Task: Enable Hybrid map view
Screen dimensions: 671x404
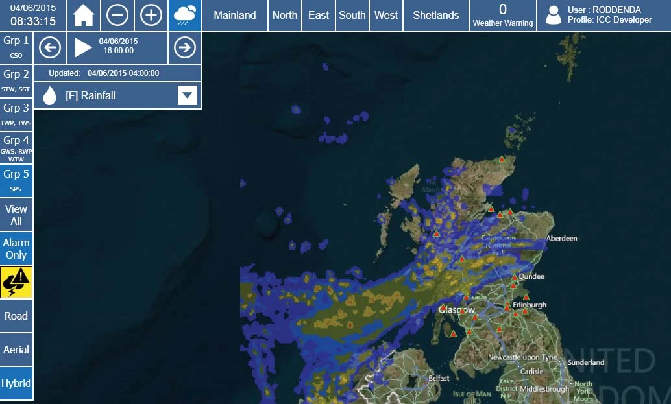Action: 16,383
